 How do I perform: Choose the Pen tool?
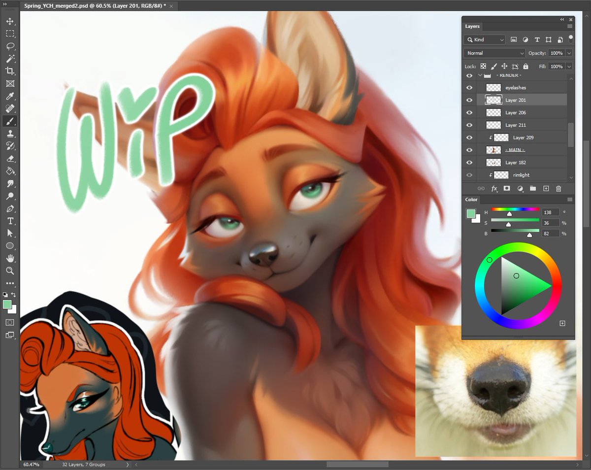(10, 208)
